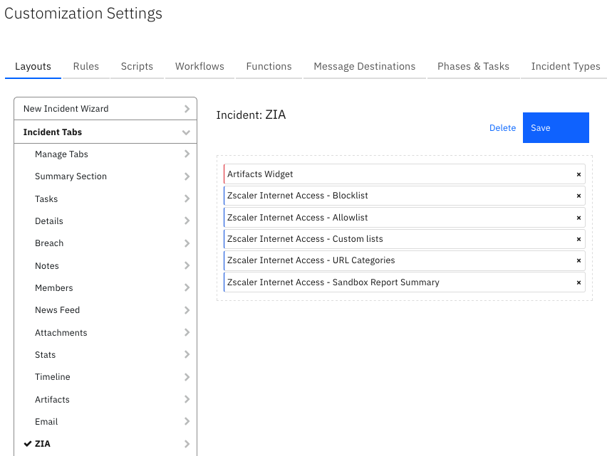Image resolution: width=607 pixels, height=456 pixels.
Task: Select Breach in the sidebar
Action: [105, 243]
